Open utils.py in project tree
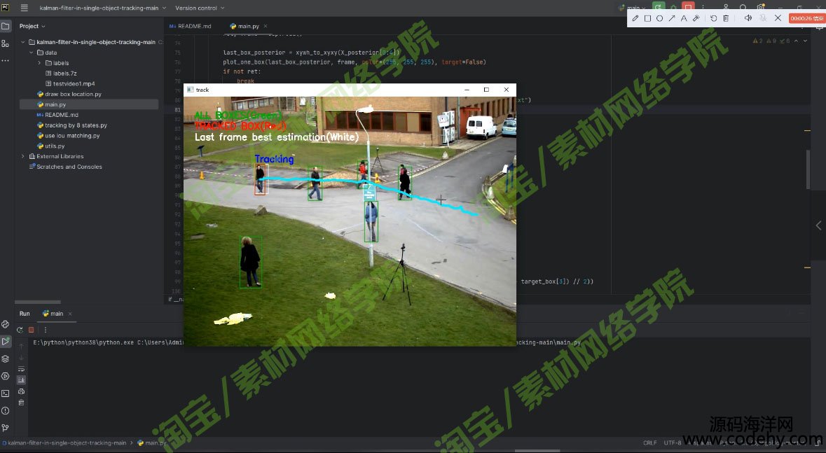This screenshot has height=453, width=826. coord(50,146)
